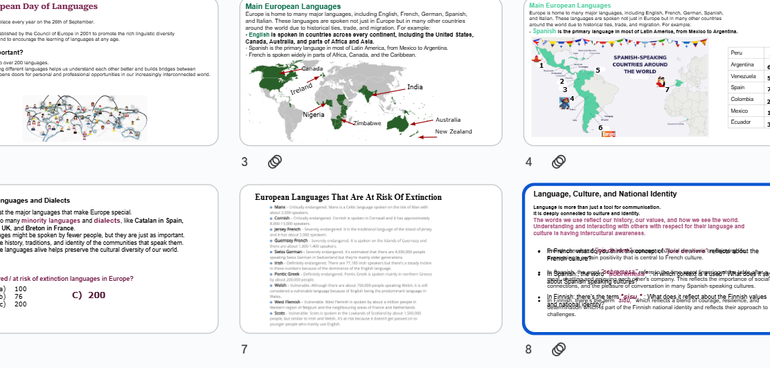The height and width of the screenshot is (368, 770).
Task: Click the Canada label on the map
Action: coord(312,68)
